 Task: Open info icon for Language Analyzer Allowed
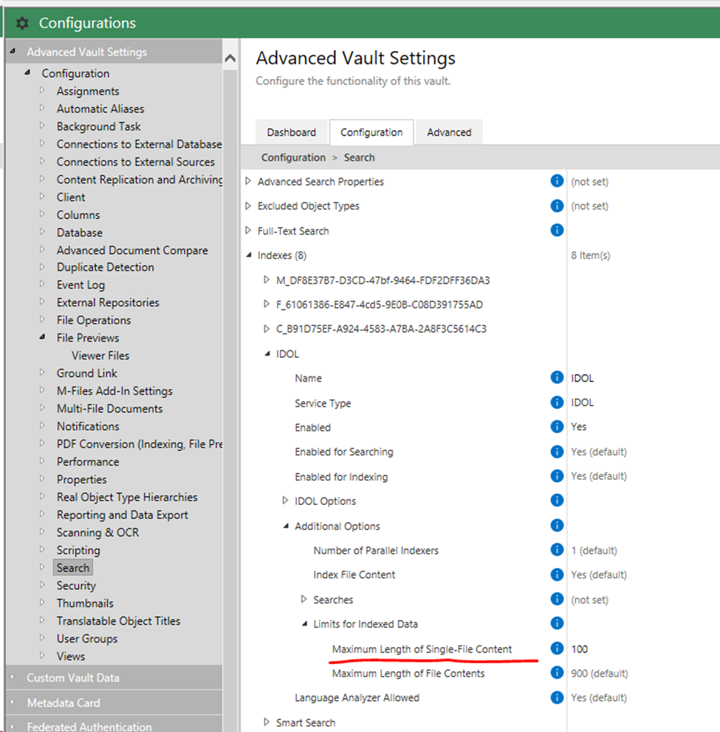pyautogui.click(x=557, y=697)
